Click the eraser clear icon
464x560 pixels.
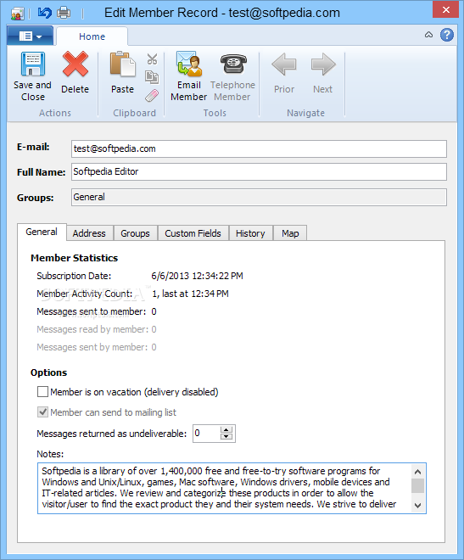pyautogui.click(x=152, y=95)
